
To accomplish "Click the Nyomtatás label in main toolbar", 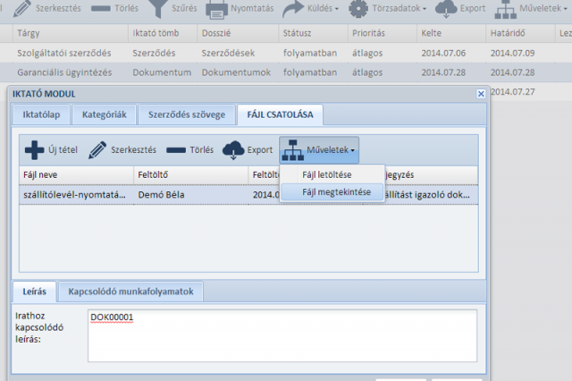I will click(252, 8).
